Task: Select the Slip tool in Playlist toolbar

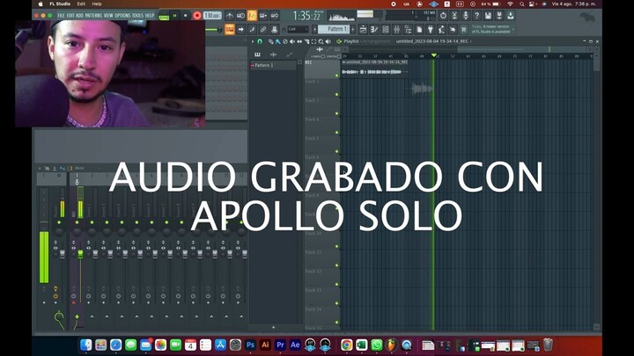Action: (299, 41)
